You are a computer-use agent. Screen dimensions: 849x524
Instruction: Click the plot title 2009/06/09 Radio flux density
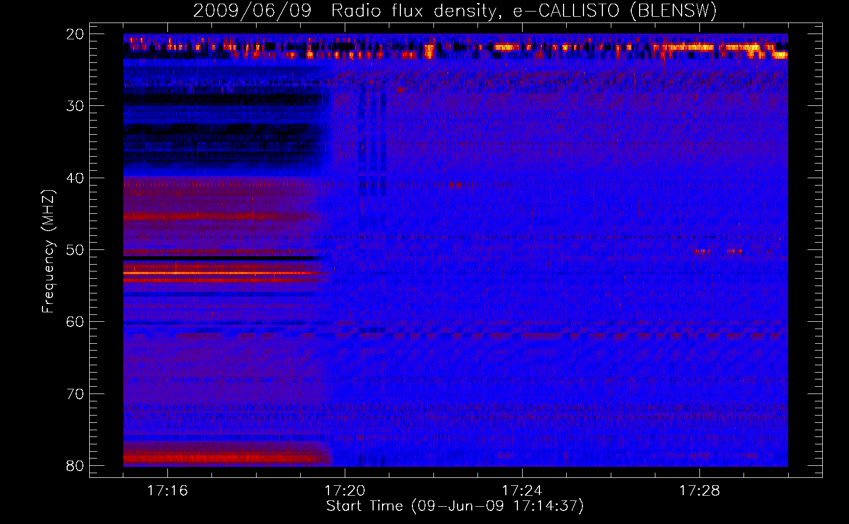tap(455, 10)
